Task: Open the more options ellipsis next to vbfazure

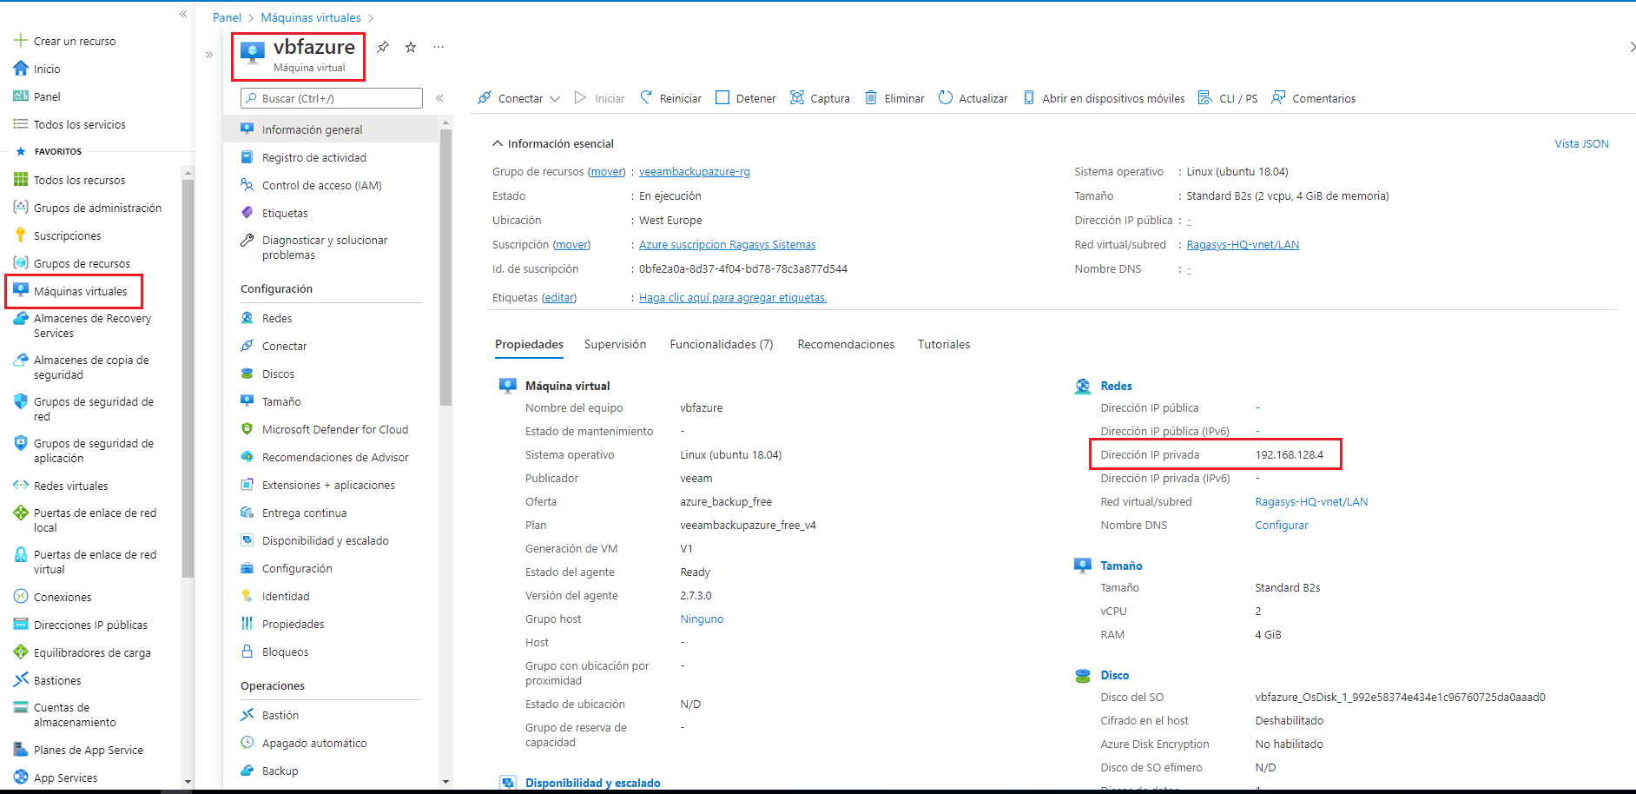Action: (439, 47)
